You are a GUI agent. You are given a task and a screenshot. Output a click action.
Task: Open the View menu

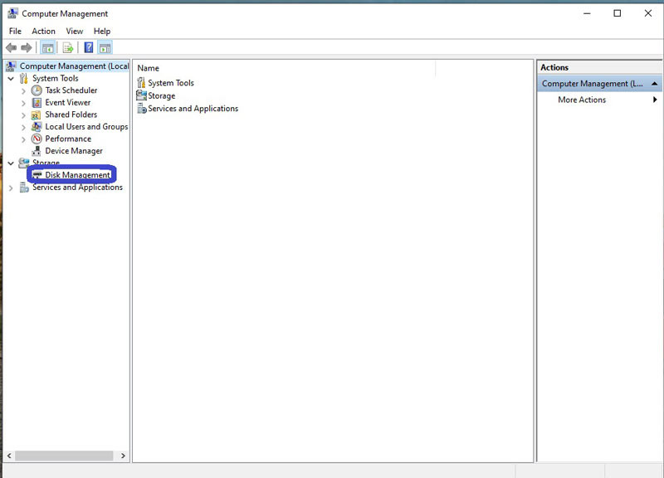(x=75, y=32)
